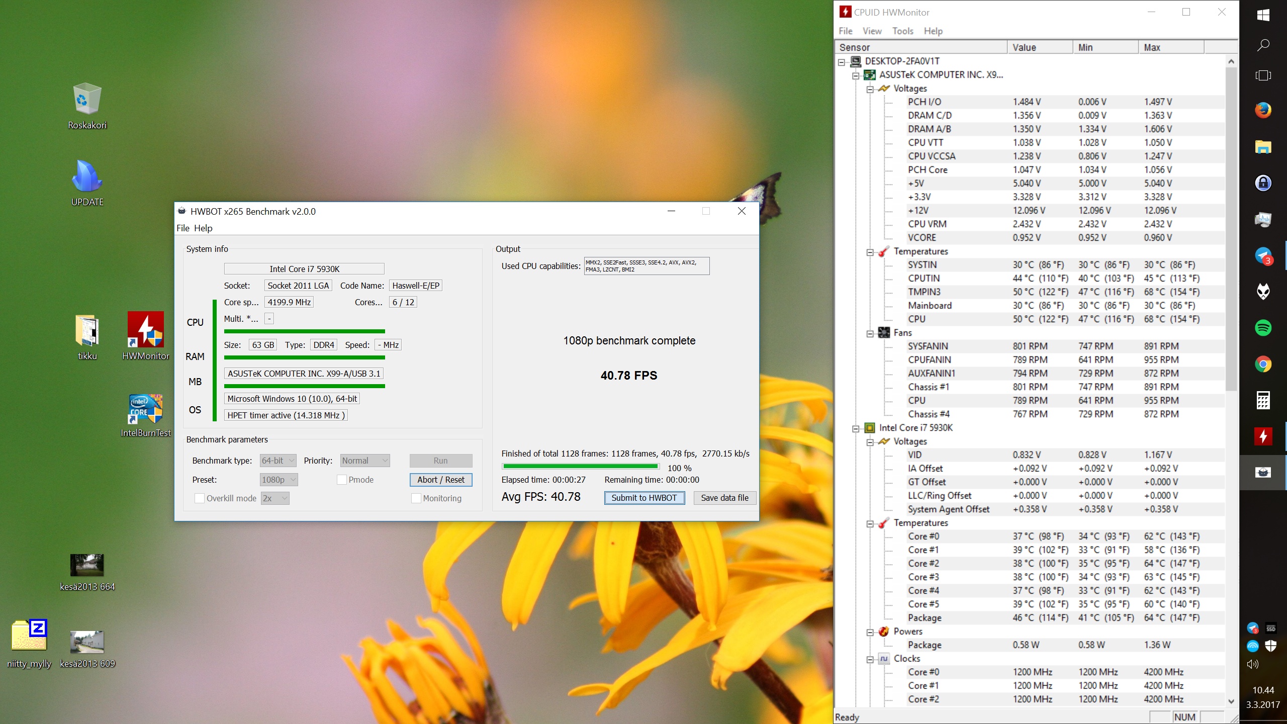Open Spotify from the taskbar
1287x724 pixels.
tap(1263, 328)
